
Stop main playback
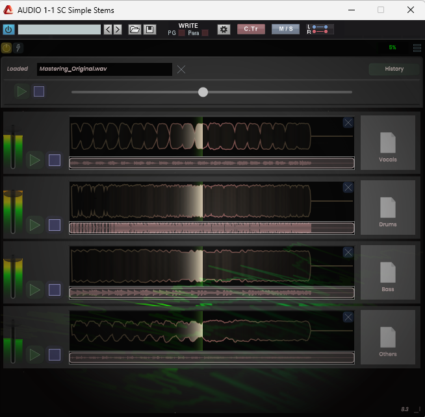pos(39,91)
